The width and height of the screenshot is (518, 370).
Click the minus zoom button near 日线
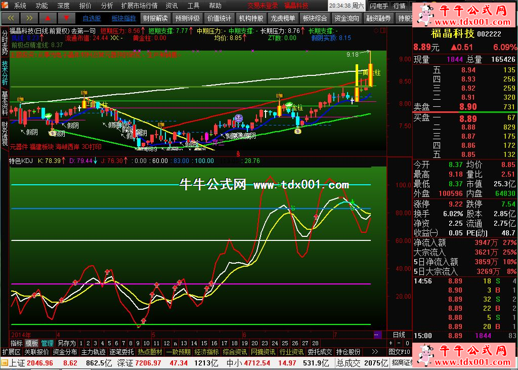pos(399,343)
